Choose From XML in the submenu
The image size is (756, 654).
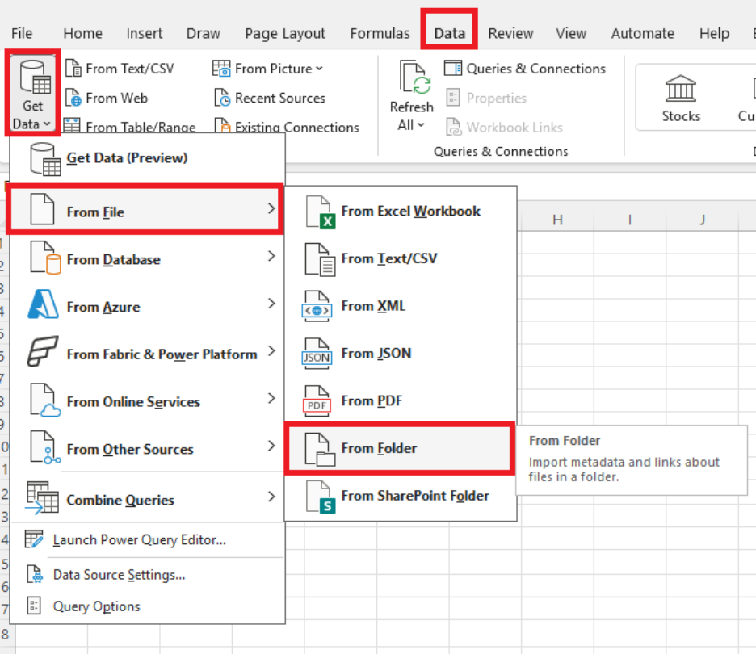pyautogui.click(x=400, y=306)
